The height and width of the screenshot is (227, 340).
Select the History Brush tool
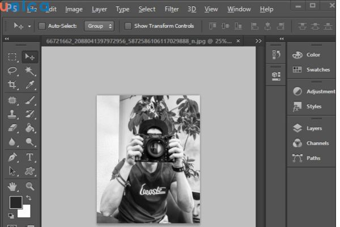(30, 114)
